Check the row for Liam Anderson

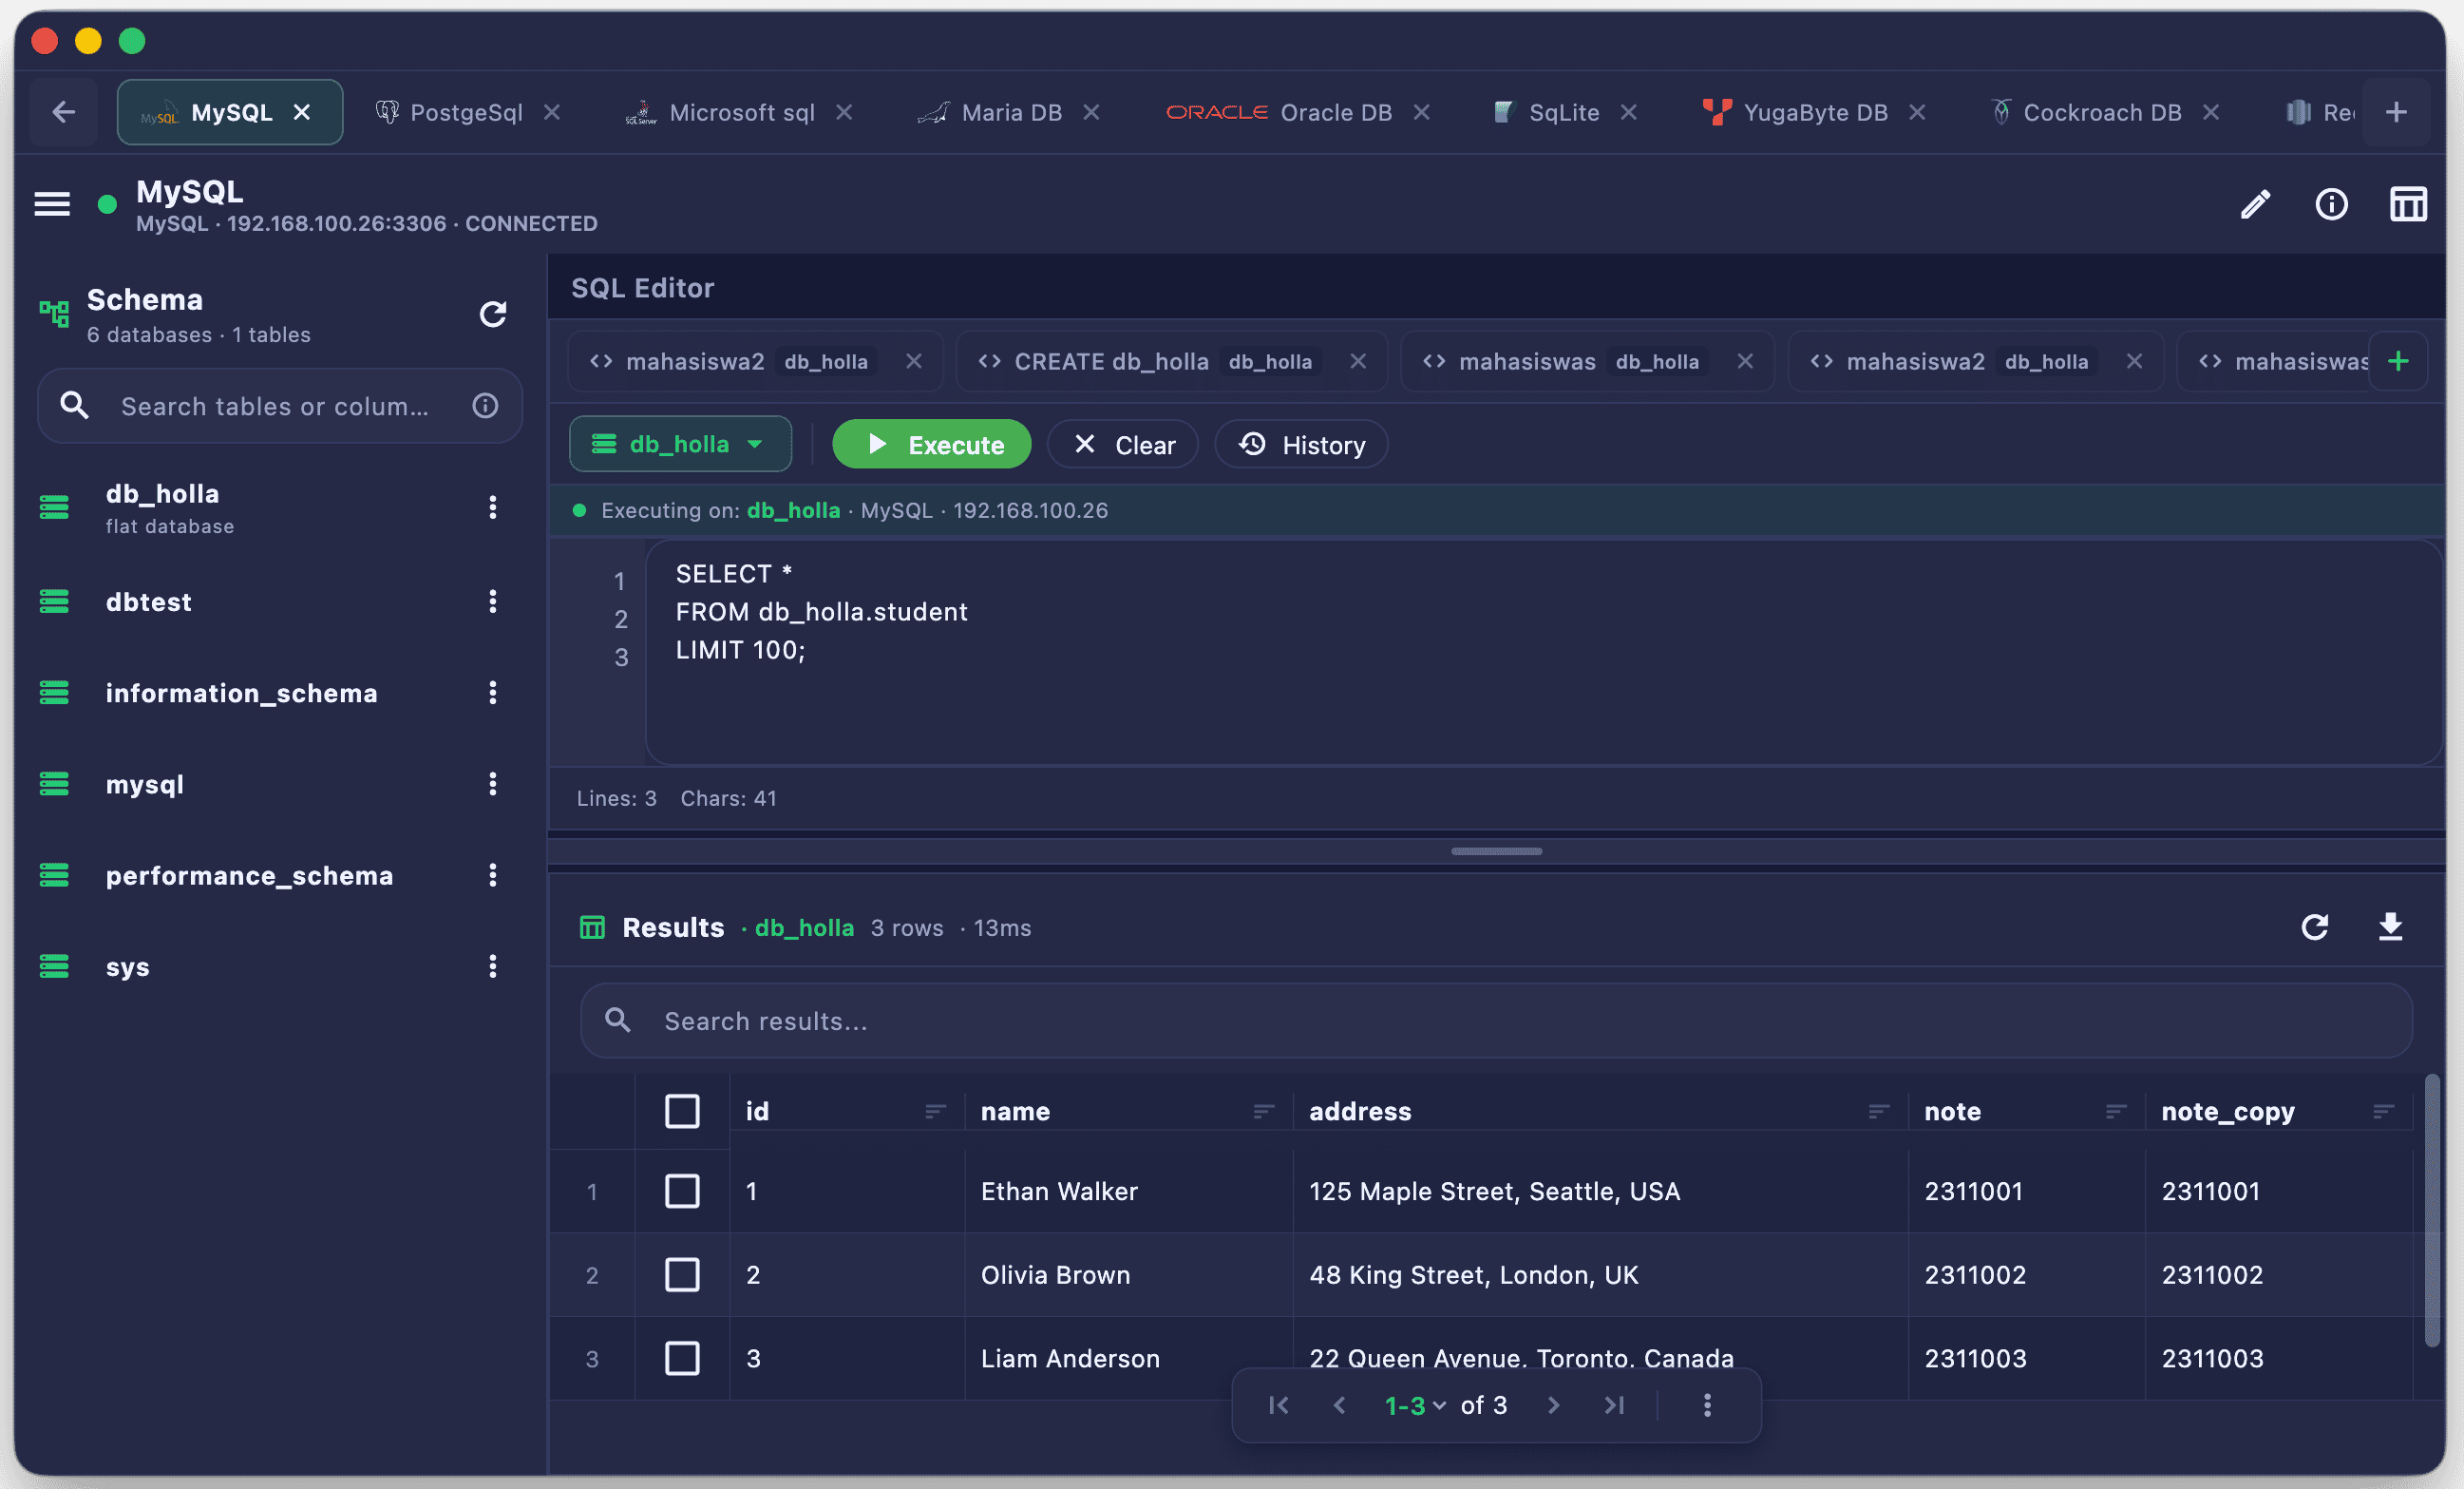point(682,1358)
